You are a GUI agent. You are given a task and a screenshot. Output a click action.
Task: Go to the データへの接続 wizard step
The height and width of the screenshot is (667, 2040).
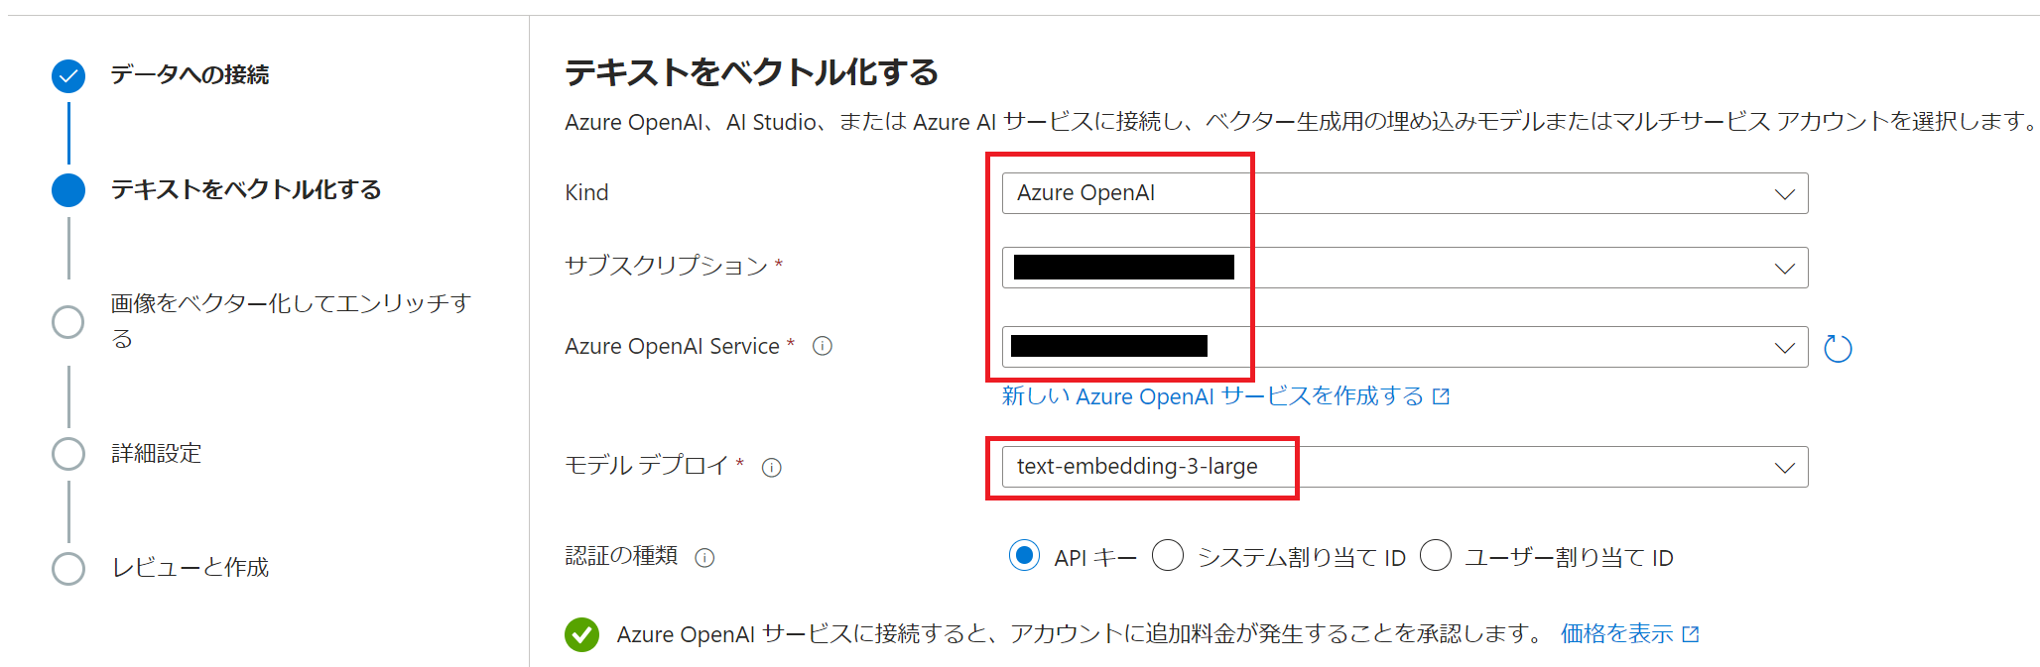pos(190,74)
